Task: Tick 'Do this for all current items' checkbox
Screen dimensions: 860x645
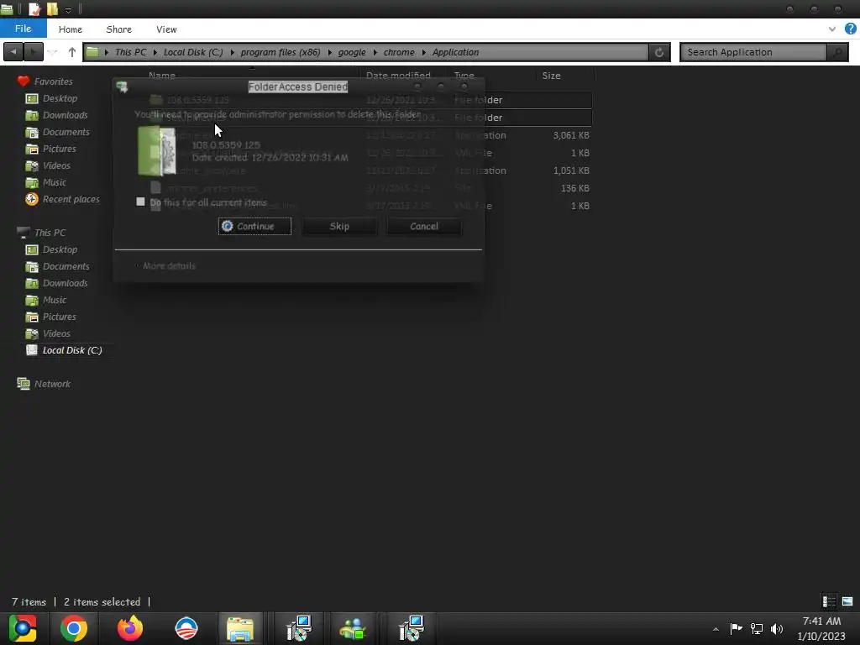Action: point(140,202)
